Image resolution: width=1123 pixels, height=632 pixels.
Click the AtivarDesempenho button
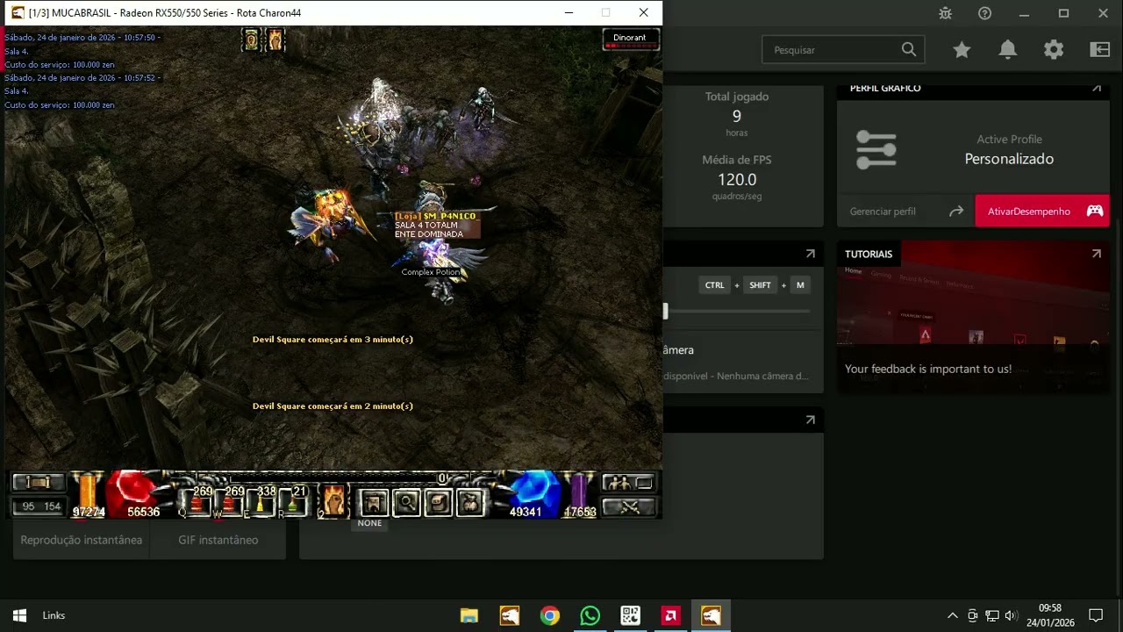pyautogui.click(x=1042, y=211)
